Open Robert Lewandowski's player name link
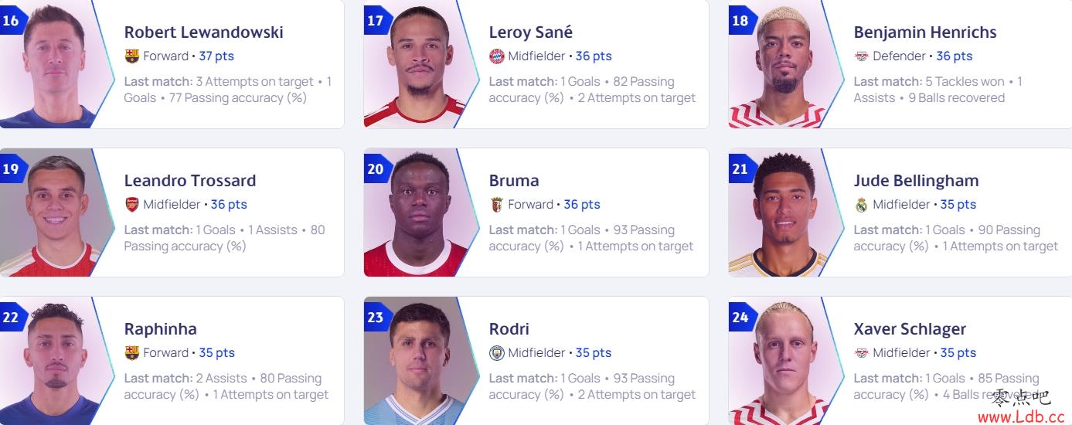This screenshot has height=425, width=1072. pyautogui.click(x=204, y=32)
